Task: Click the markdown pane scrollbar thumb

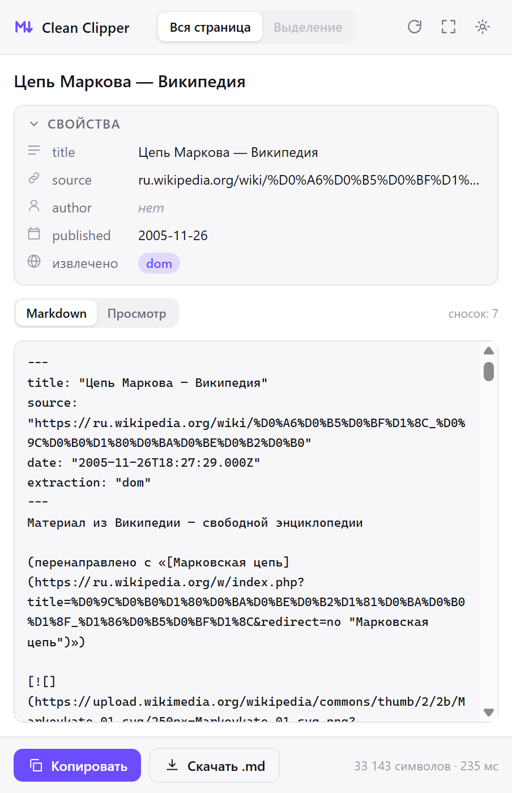Action: 489,372
